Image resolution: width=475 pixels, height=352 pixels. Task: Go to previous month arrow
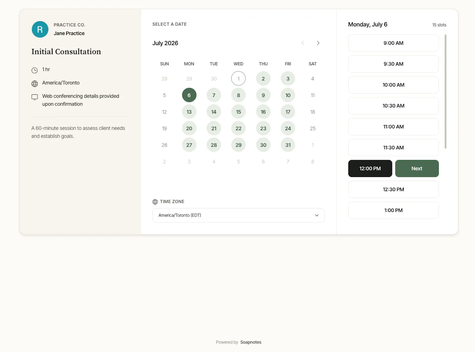pos(303,43)
